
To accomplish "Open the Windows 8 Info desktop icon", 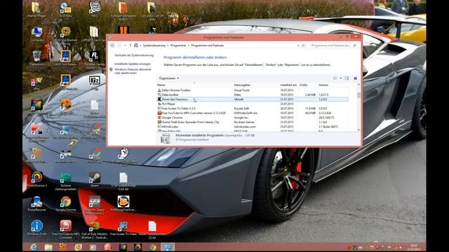I will 37,227.
